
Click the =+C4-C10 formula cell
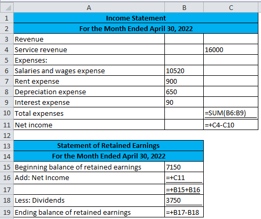pyautogui.click(x=231, y=125)
